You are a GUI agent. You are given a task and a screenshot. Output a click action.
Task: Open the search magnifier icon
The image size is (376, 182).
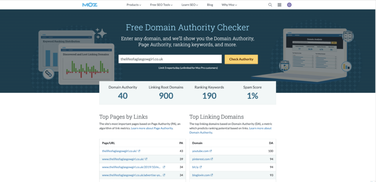[x=270, y=5]
